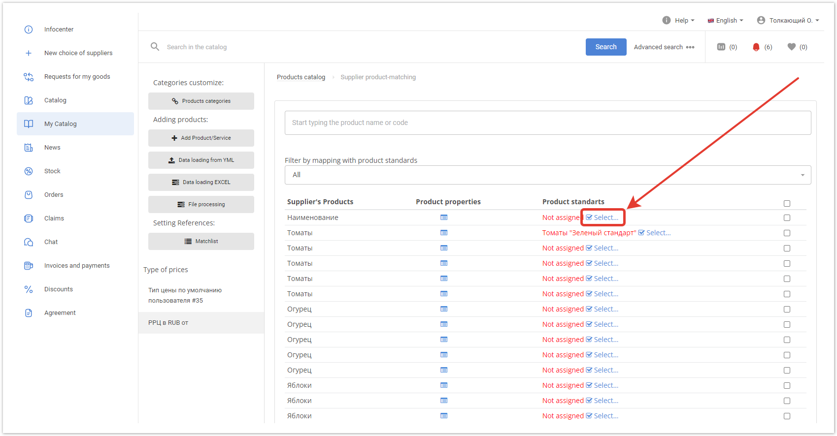The height and width of the screenshot is (436, 837).
Task: Open the Help dropdown menu
Action: pyautogui.click(x=679, y=20)
